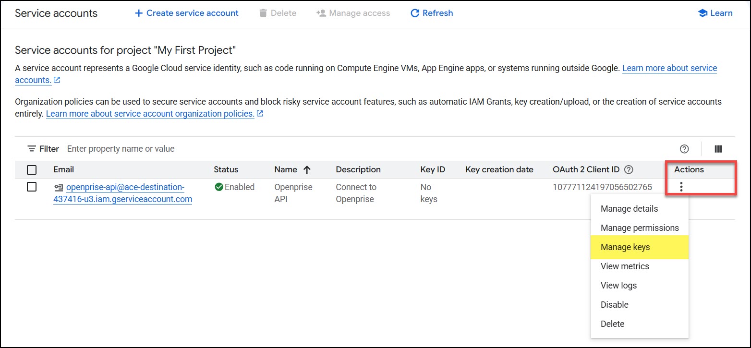Click the Learn graduation cap icon
This screenshot has height=348, width=751.
coord(703,13)
